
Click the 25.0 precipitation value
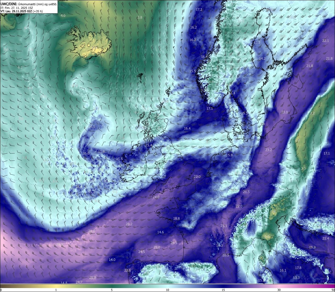coord(157,247)
